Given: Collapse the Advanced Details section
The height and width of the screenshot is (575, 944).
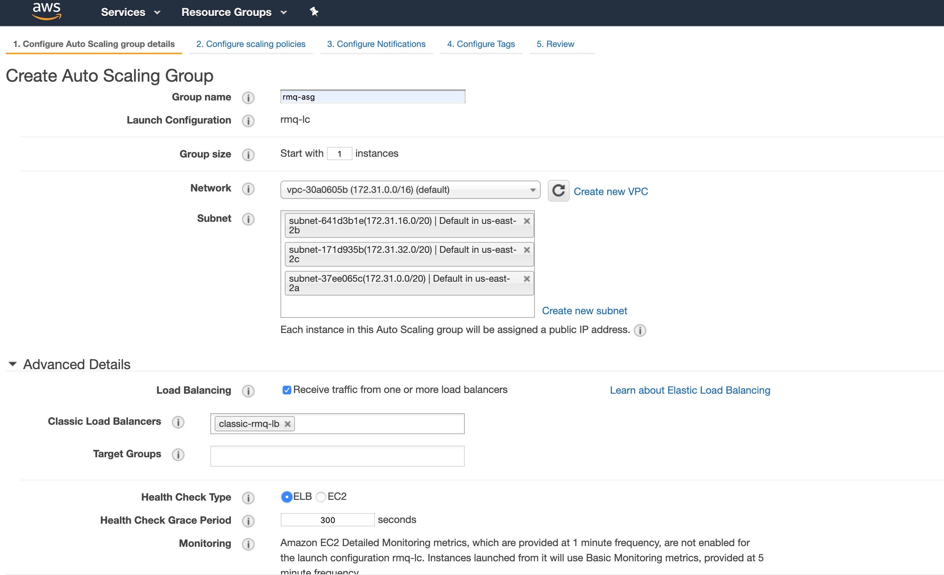Looking at the screenshot, I should [13, 364].
